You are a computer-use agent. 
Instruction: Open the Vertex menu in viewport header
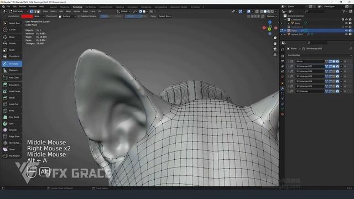pyautogui.click(x=77, y=11)
